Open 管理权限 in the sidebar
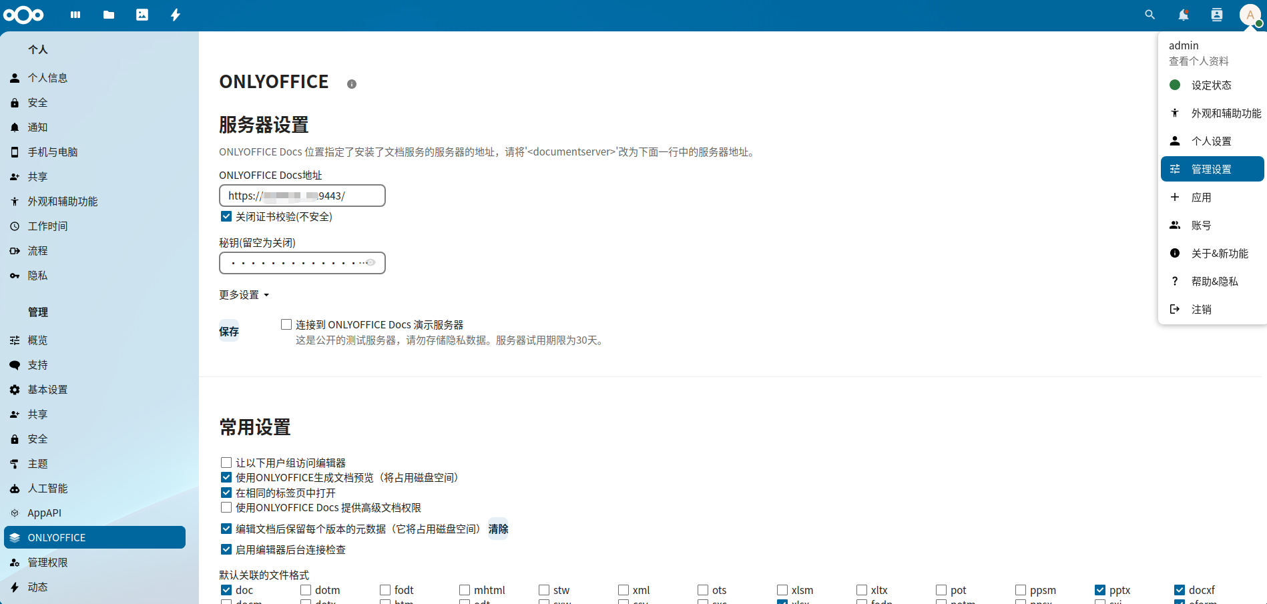The image size is (1267, 604). click(95, 563)
